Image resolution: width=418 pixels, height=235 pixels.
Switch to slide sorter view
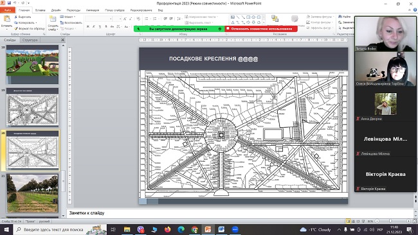pyautogui.click(x=353, y=221)
